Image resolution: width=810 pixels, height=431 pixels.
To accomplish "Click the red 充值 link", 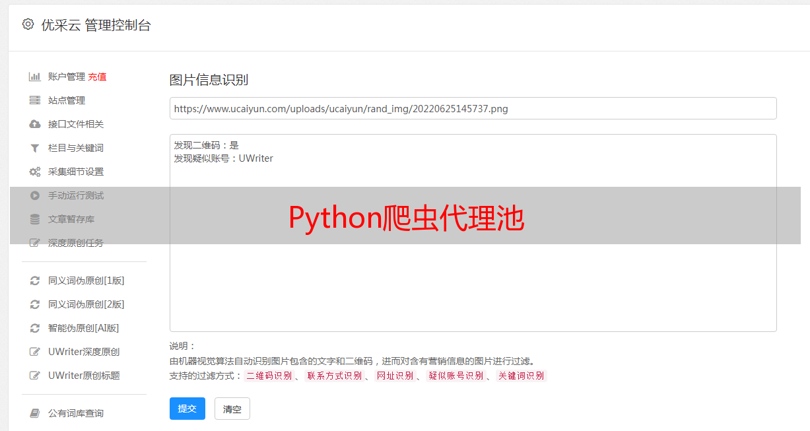I will pyautogui.click(x=97, y=77).
